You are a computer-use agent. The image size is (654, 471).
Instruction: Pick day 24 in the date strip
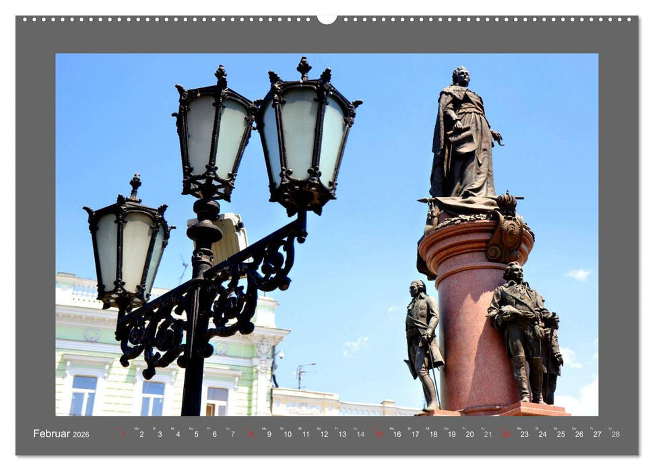(x=542, y=435)
